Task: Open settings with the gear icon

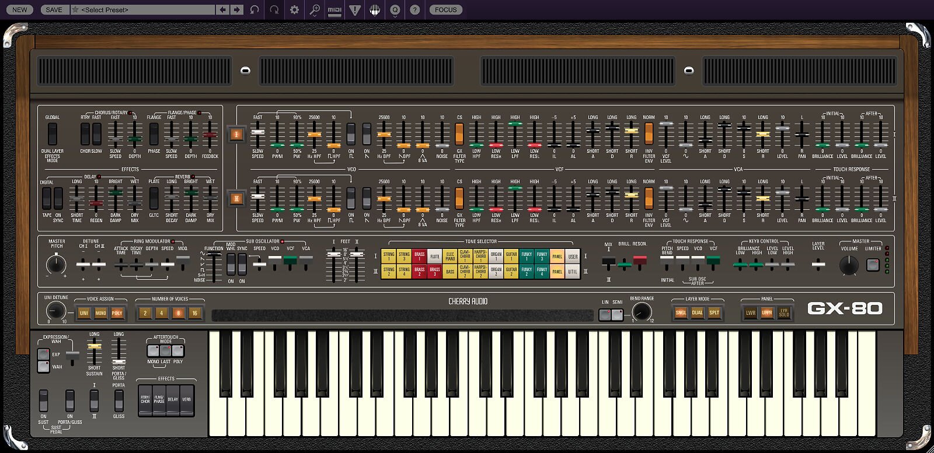Action: pos(294,10)
